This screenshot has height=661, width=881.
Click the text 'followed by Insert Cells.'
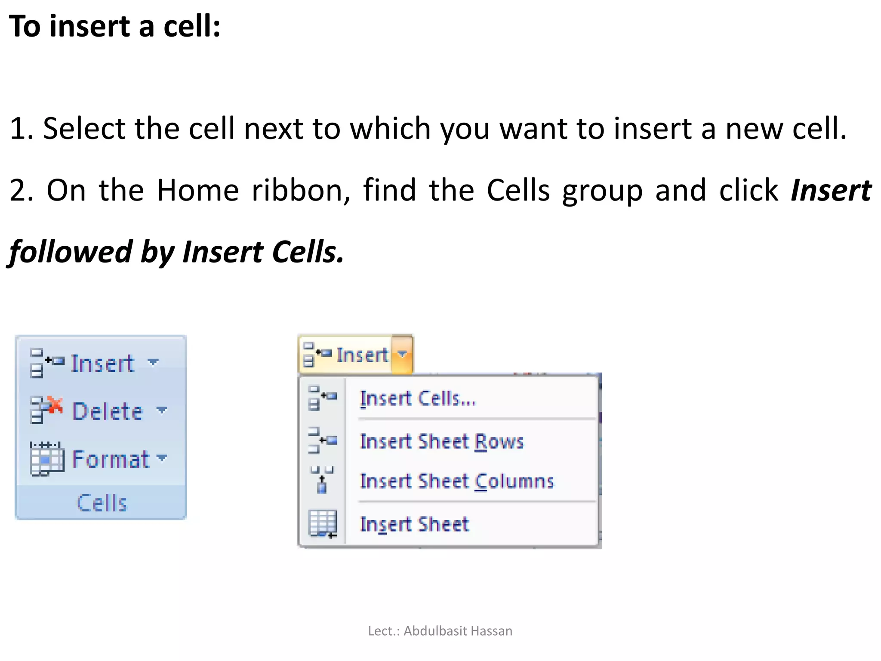[176, 252]
